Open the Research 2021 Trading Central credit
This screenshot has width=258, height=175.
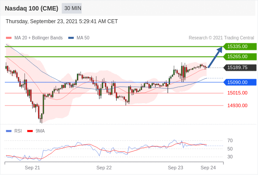[221, 38]
